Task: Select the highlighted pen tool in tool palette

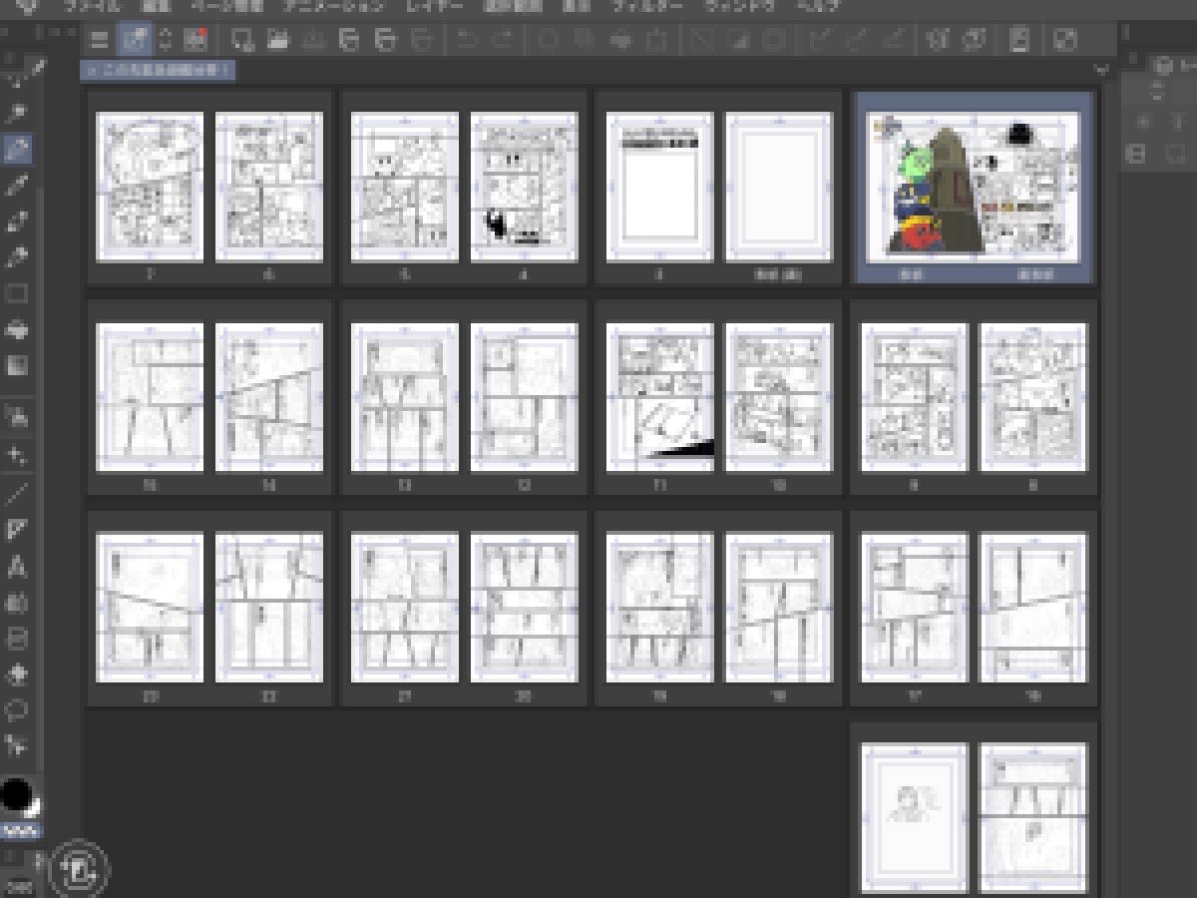Action: click(17, 150)
